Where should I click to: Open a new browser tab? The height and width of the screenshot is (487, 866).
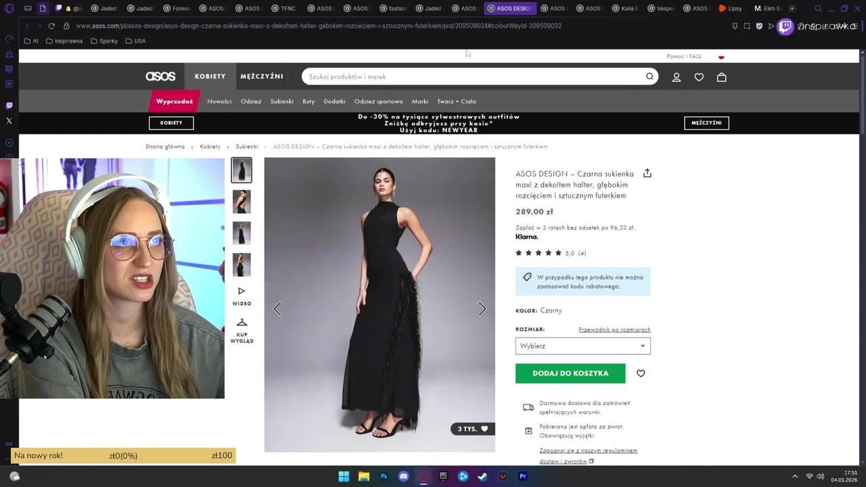(792, 8)
